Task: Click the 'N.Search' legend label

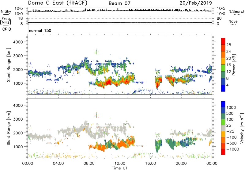Action: click(236, 11)
